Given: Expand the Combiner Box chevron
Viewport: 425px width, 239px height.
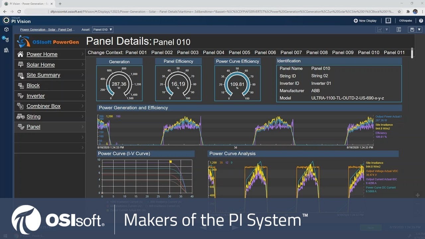Looking at the screenshot, I should 82,106.
